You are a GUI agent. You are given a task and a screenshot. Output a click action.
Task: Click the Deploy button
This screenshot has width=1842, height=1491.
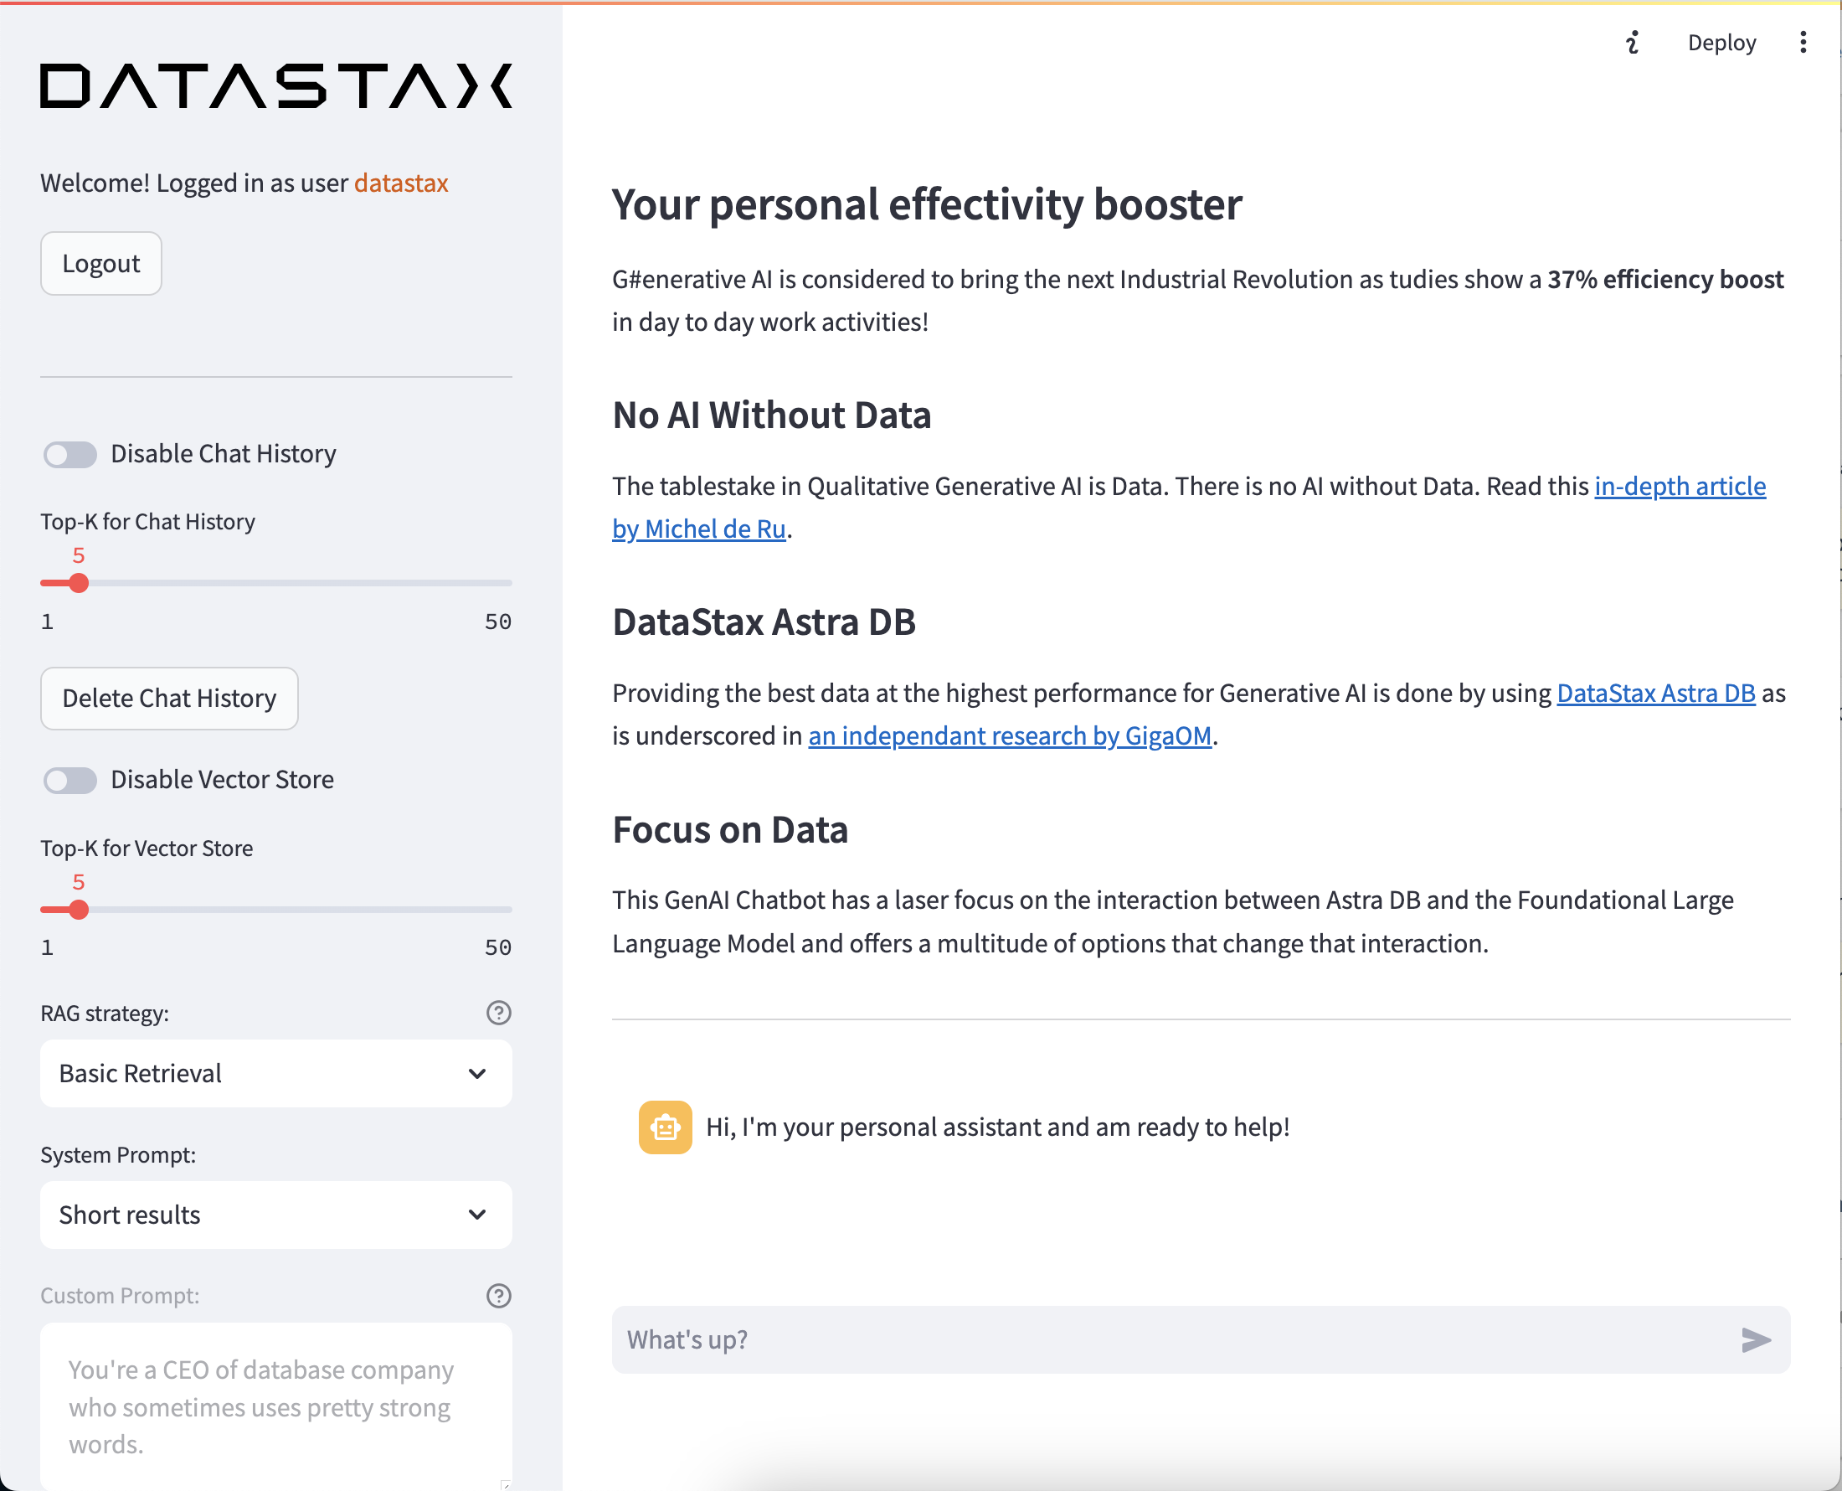pos(1721,43)
